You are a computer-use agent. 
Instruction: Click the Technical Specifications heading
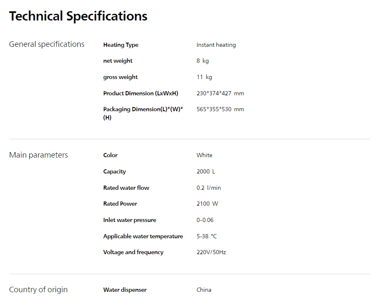point(78,16)
